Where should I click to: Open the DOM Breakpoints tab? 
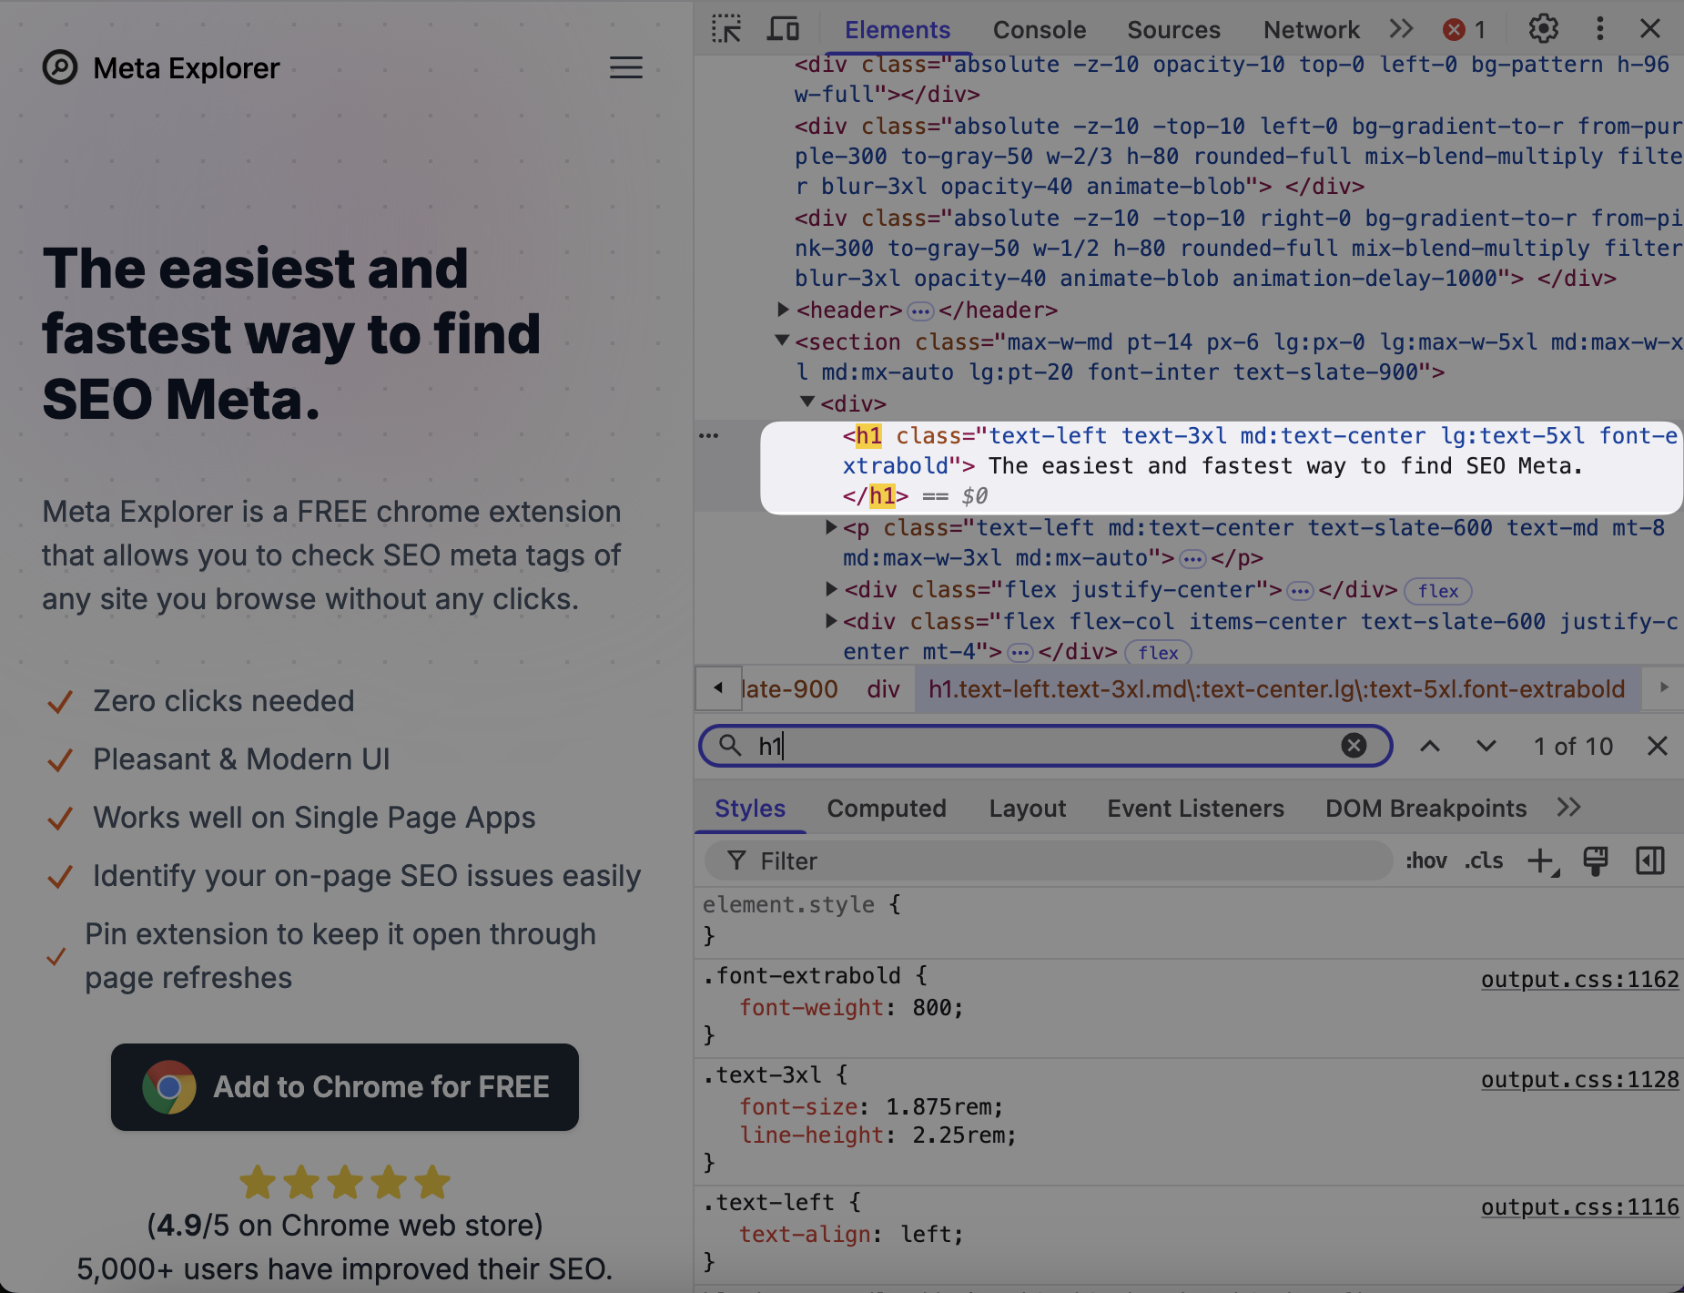pos(1425,809)
